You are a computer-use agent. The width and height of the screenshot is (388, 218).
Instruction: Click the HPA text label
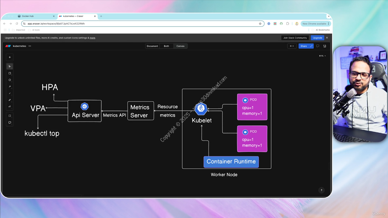(x=50, y=87)
